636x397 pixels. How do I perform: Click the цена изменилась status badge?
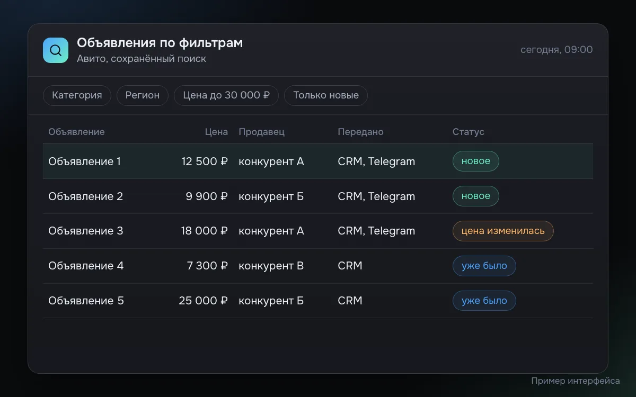coord(503,231)
